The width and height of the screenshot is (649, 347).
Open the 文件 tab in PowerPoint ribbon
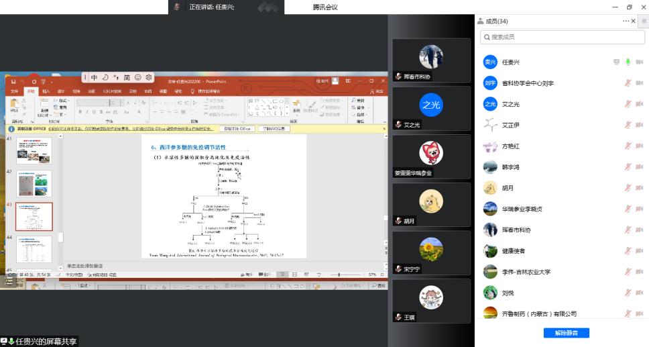14,91
